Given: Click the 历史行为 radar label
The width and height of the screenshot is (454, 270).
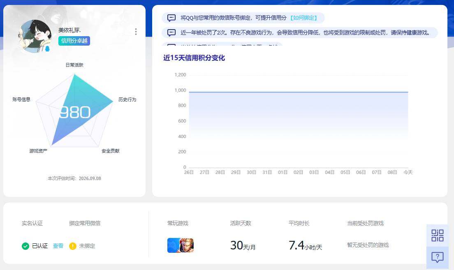Looking at the screenshot, I should (127, 99).
